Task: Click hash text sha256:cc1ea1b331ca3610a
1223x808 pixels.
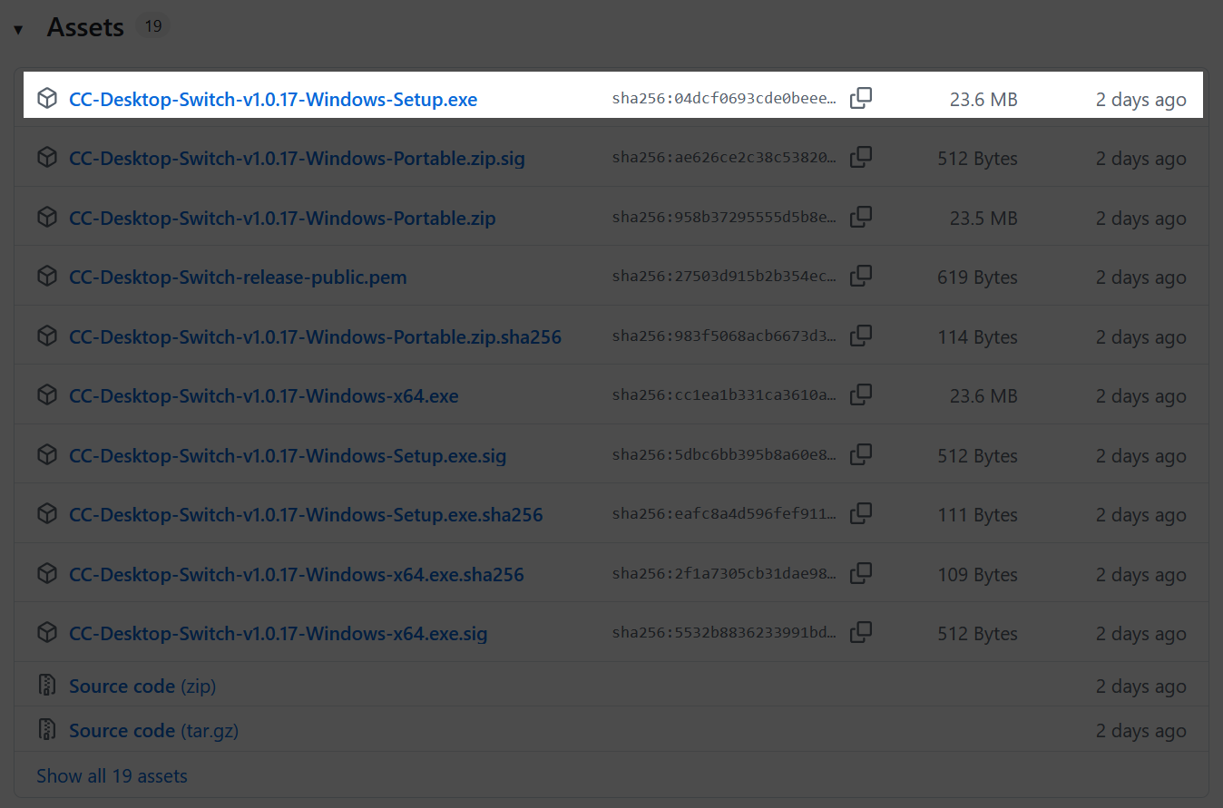Action: tap(724, 395)
